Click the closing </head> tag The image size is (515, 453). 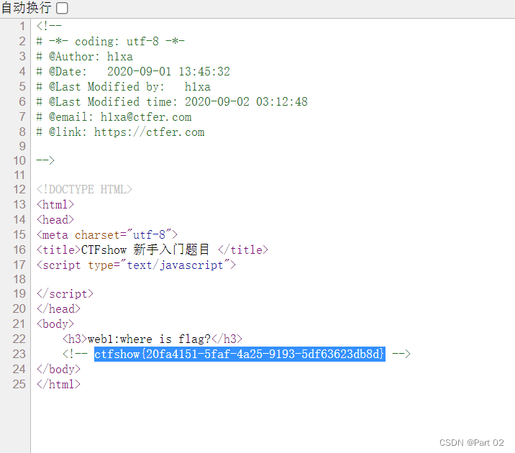pyautogui.click(x=58, y=308)
